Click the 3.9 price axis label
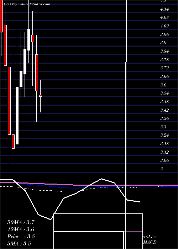178x249 pixels. [x=163, y=43]
